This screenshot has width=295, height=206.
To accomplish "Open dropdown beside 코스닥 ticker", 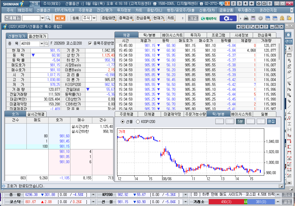I will tap(93, 202).
